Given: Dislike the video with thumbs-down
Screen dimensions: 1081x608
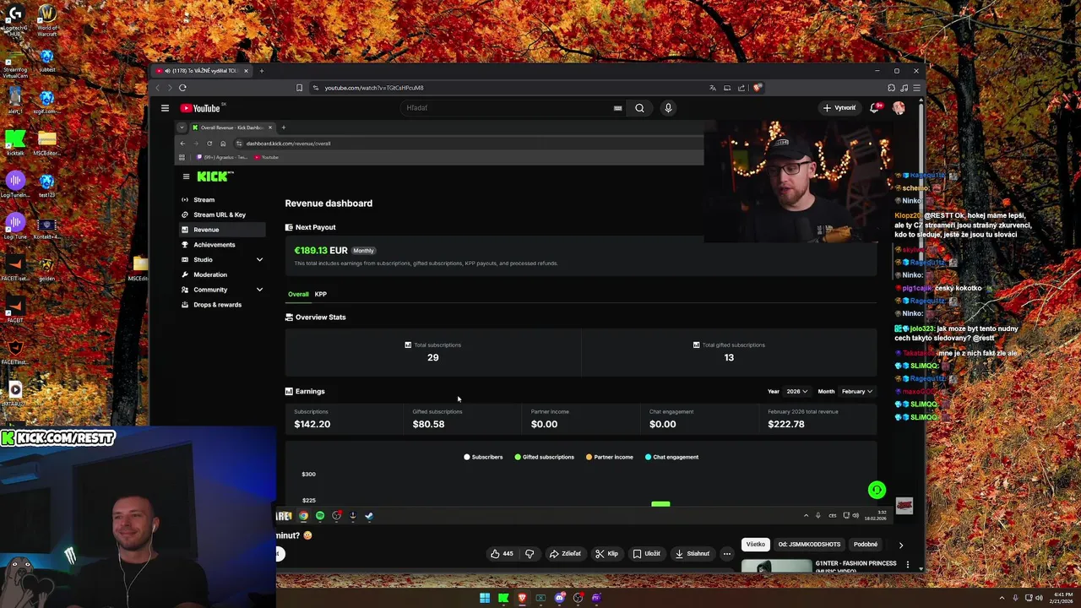Looking at the screenshot, I should [530, 554].
